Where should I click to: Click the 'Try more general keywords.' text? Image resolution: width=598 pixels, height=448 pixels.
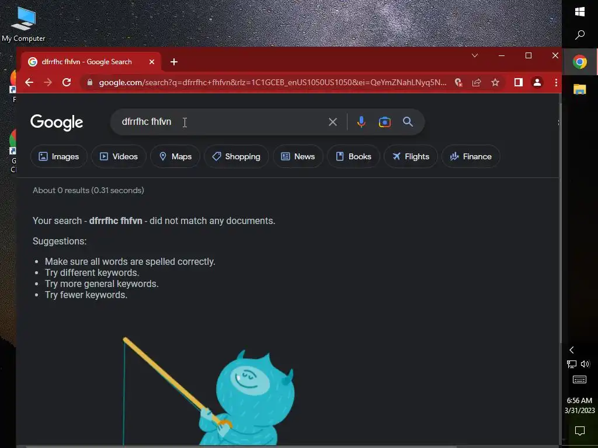tap(102, 284)
